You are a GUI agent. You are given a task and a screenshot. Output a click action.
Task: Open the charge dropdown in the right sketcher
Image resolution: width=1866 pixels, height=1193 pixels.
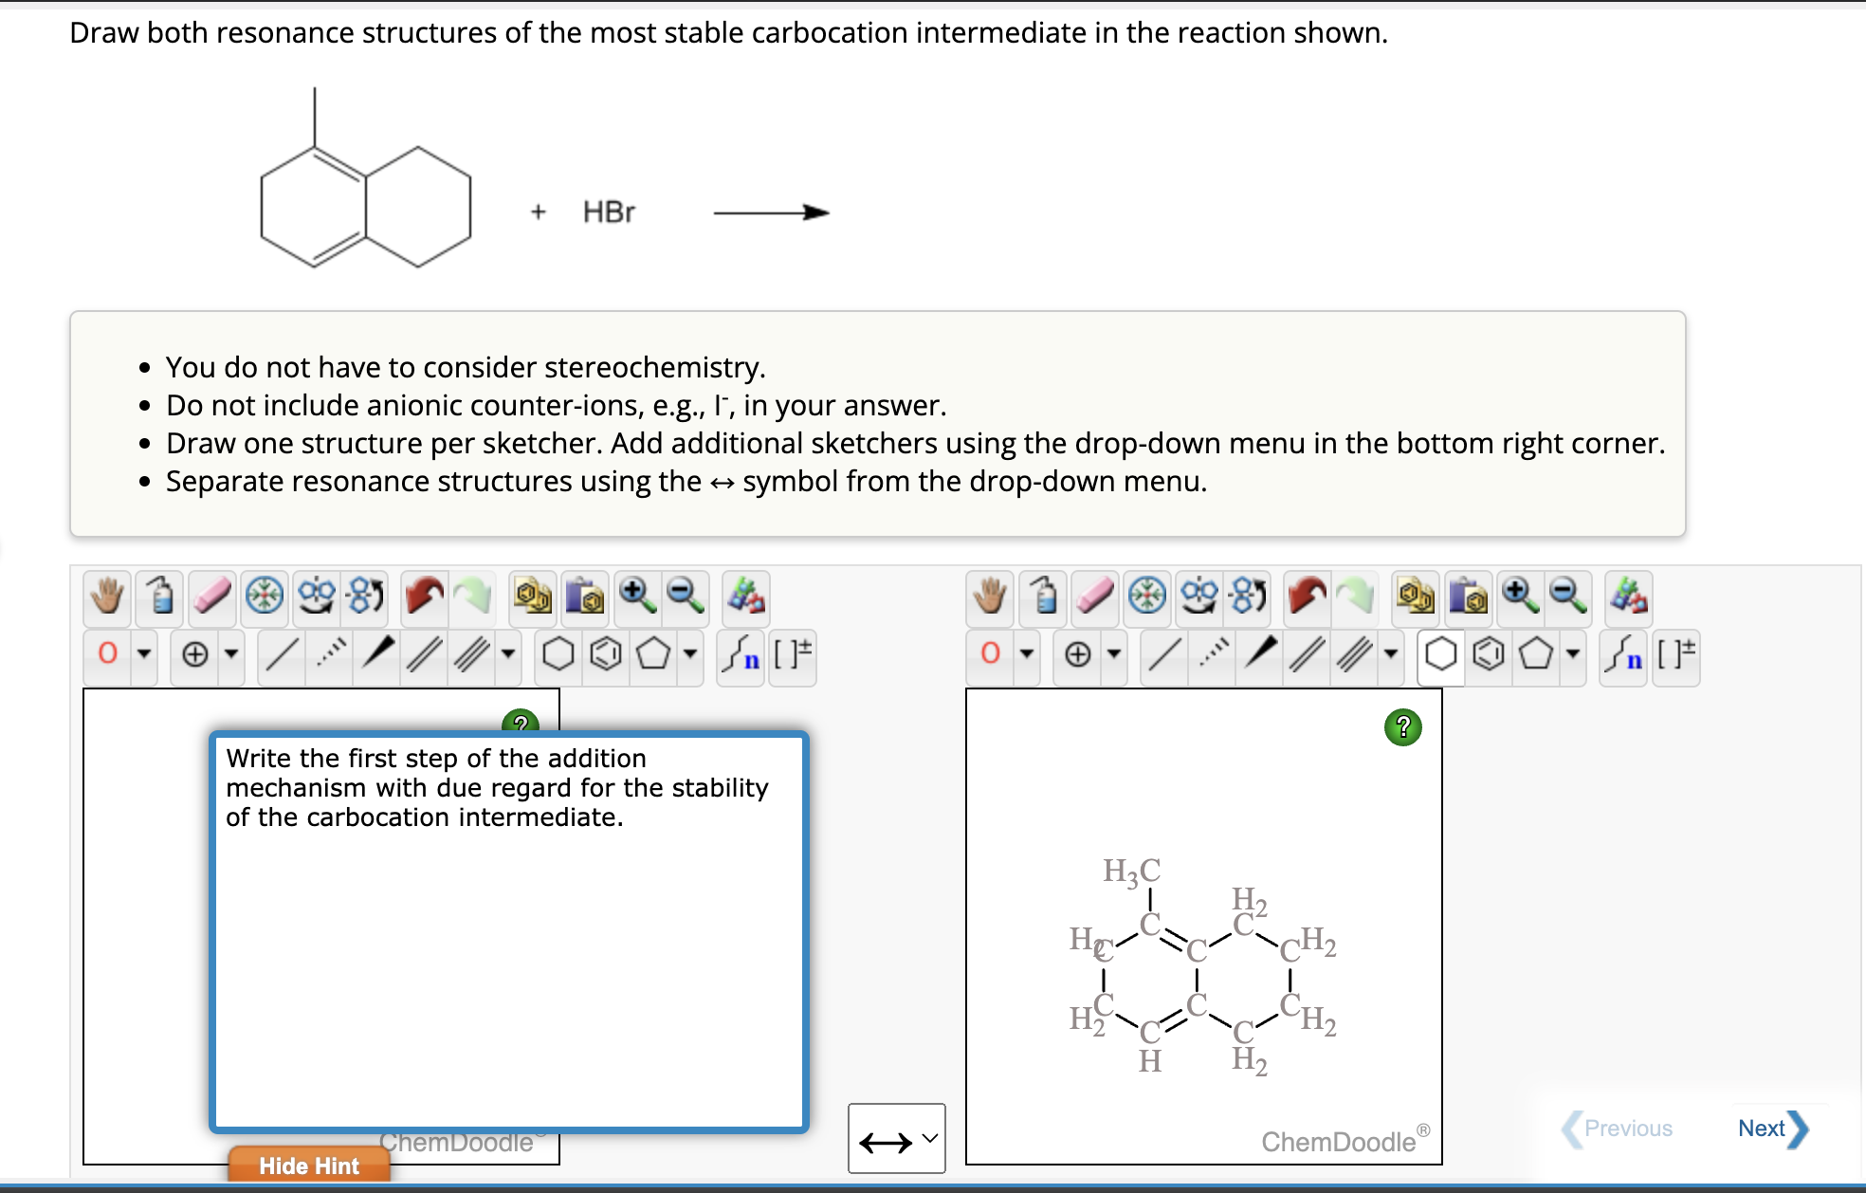(1113, 656)
